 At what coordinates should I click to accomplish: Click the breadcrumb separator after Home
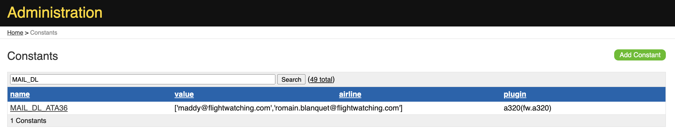(26, 33)
